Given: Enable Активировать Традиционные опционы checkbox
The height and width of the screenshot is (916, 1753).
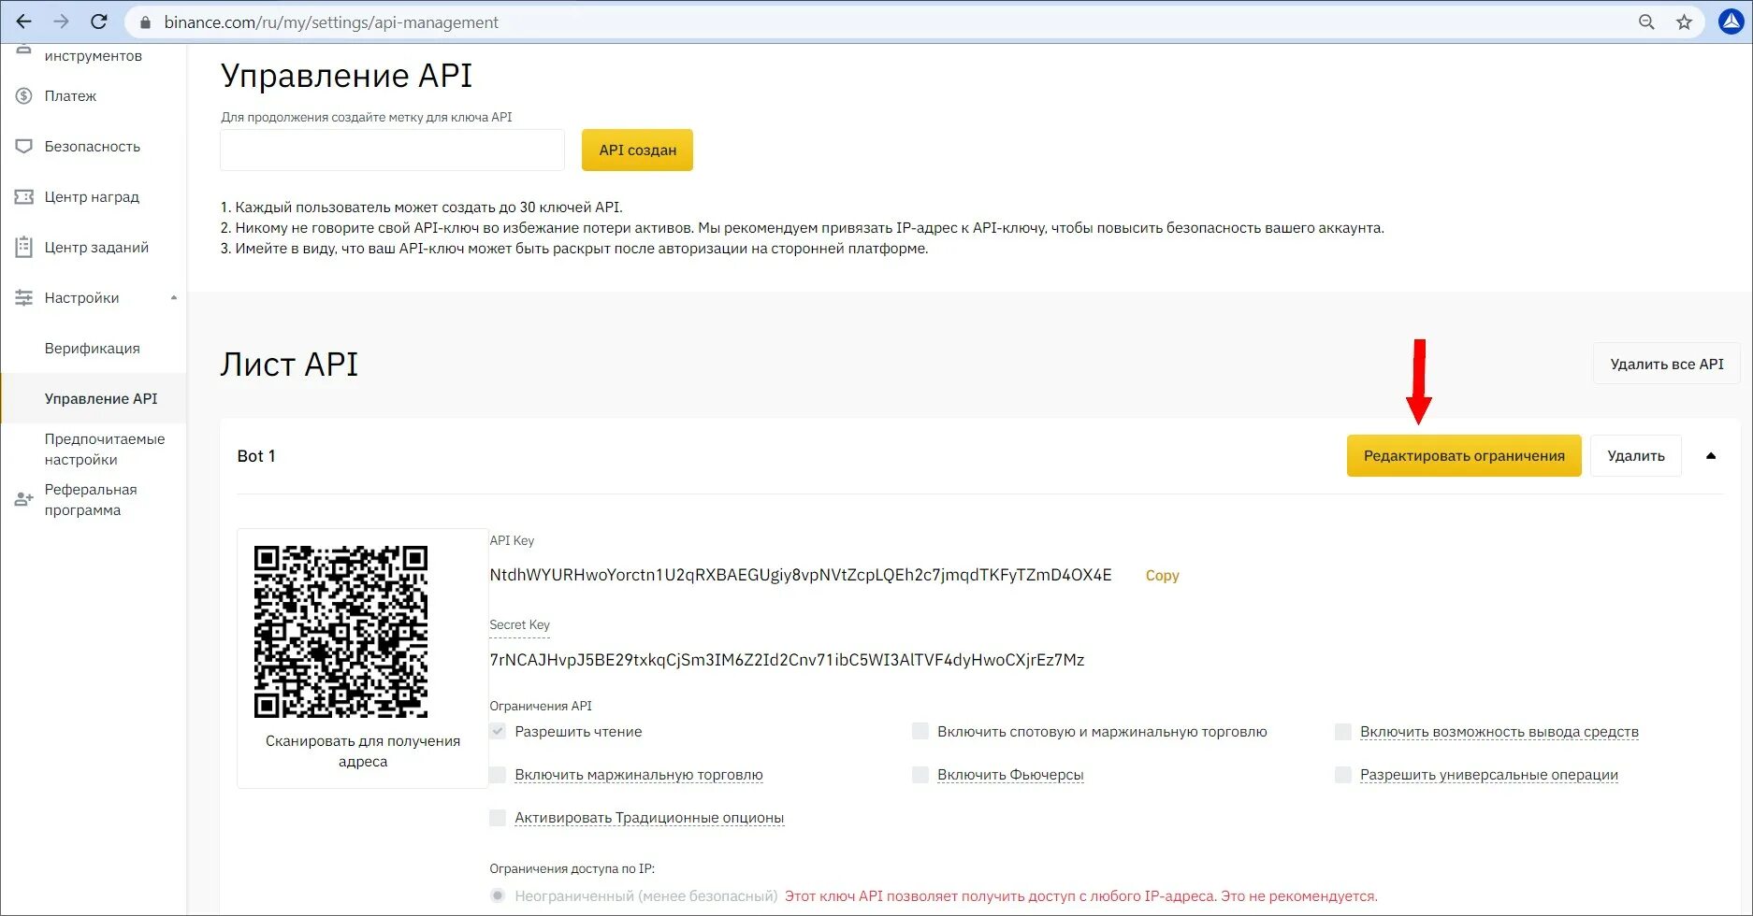Looking at the screenshot, I should tap(498, 817).
